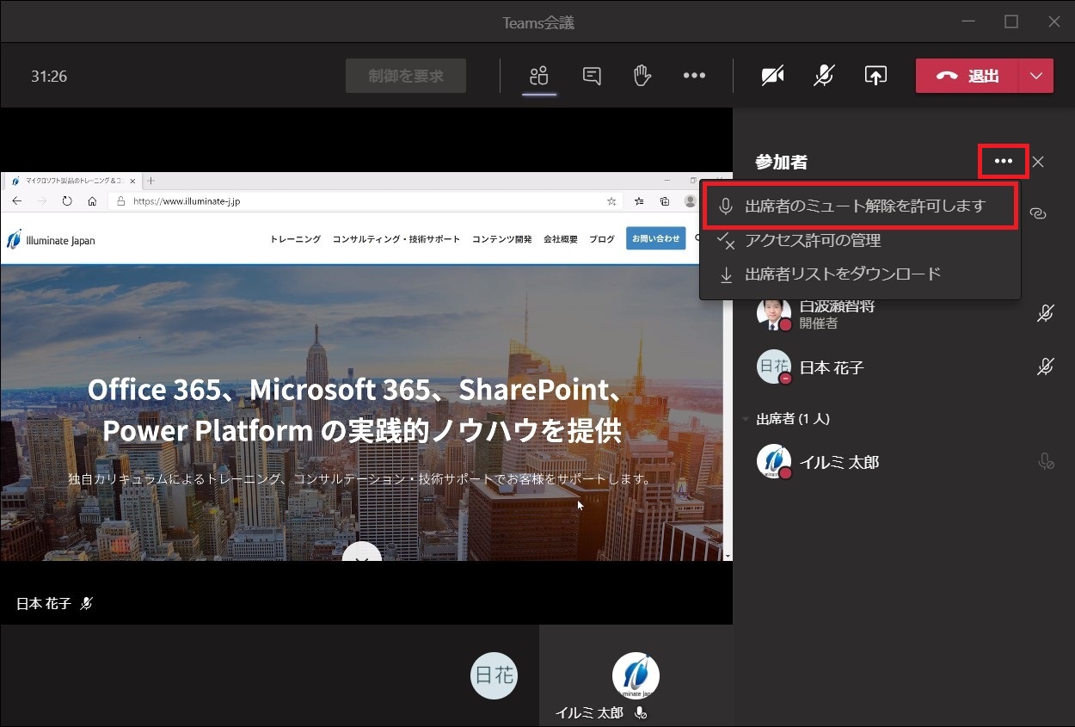
Task: Click the お問い合わせ button on site
Action: pos(655,238)
